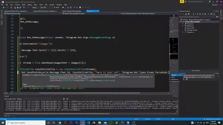Click the Refresh icon in Solution Explorer
This screenshot has width=223, height=125.
pyautogui.click(x=200, y=14)
